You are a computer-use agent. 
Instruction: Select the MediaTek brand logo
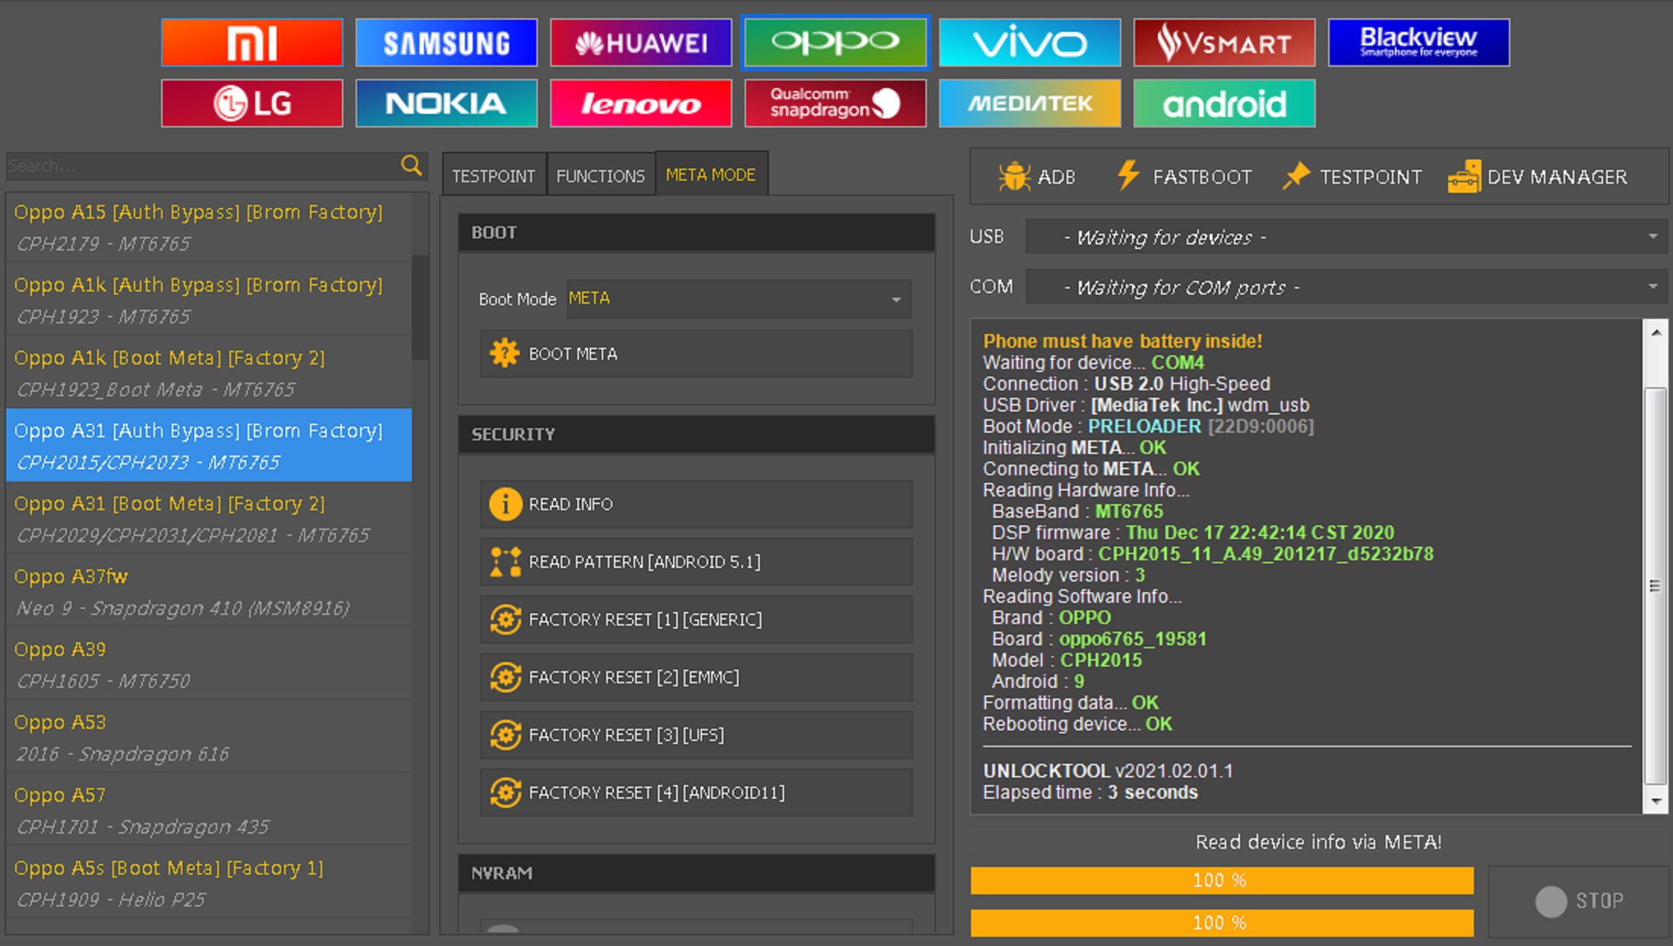pos(1029,103)
